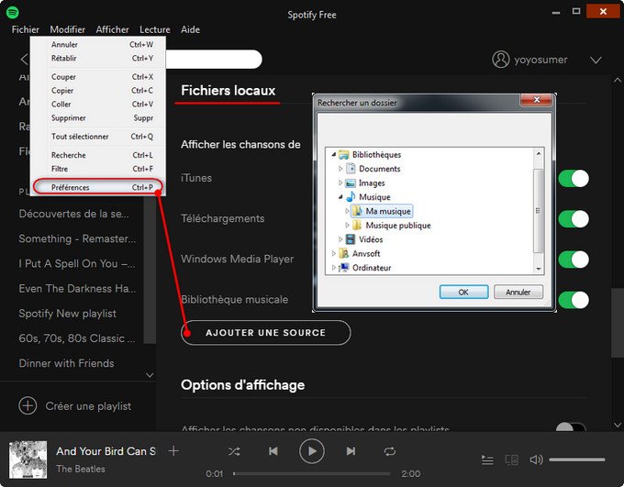Click the AJOUTER UNE SOURCE button
The image size is (624, 487).
coord(265,332)
